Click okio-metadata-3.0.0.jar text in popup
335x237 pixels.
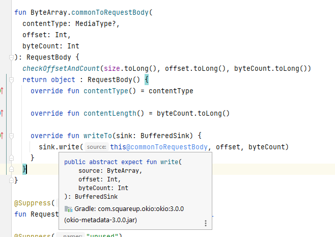pyautogui.click(x=100, y=220)
